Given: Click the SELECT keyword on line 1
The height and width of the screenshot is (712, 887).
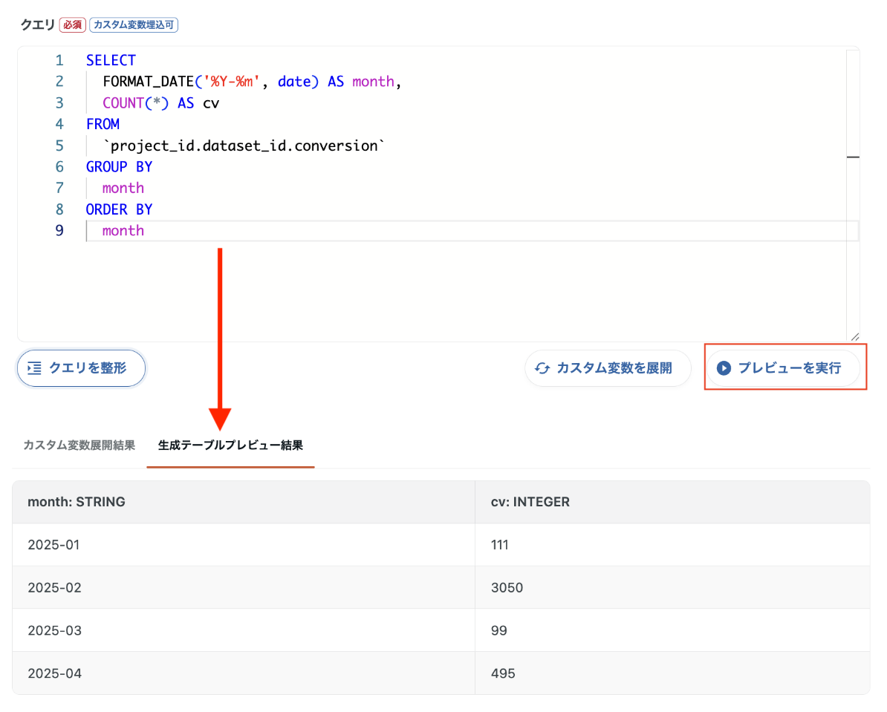Looking at the screenshot, I should [111, 61].
